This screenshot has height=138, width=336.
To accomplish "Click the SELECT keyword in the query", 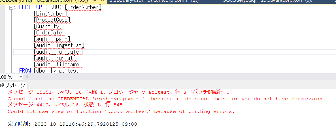I will (x=22, y=7).
